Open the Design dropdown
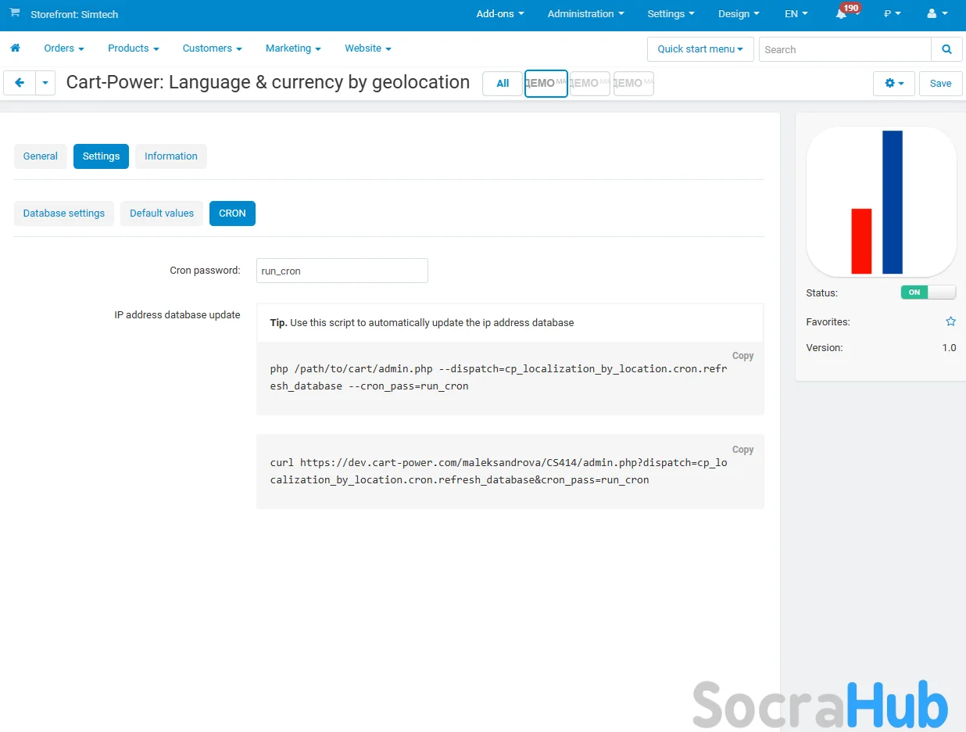The image size is (966, 732). point(739,14)
